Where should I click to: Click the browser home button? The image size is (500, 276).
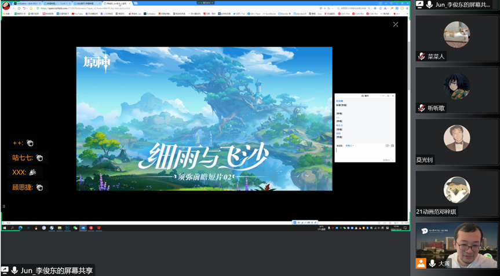(x=31, y=8)
